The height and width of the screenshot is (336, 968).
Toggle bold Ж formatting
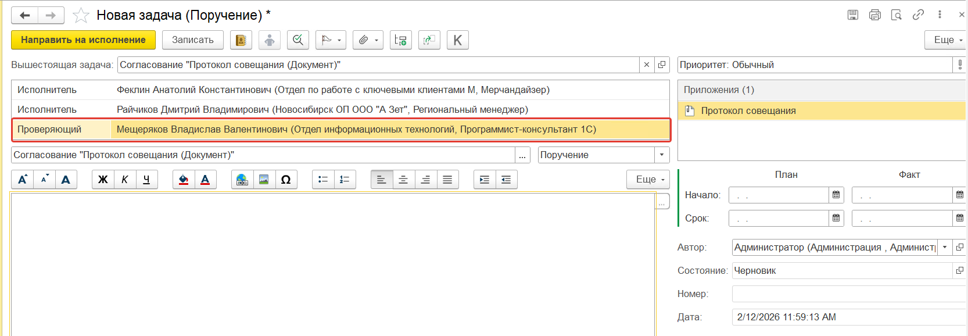click(x=103, y=180)
